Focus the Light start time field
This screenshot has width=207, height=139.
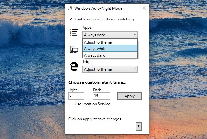click(x=76, y=96)
